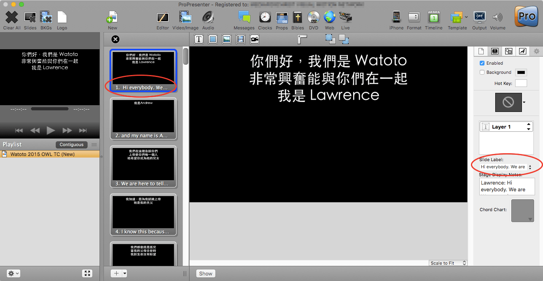The height and width of the screenshot is (281, 543).
Task: Toggle the Logo toolbar icon
Action: point(62,17)
